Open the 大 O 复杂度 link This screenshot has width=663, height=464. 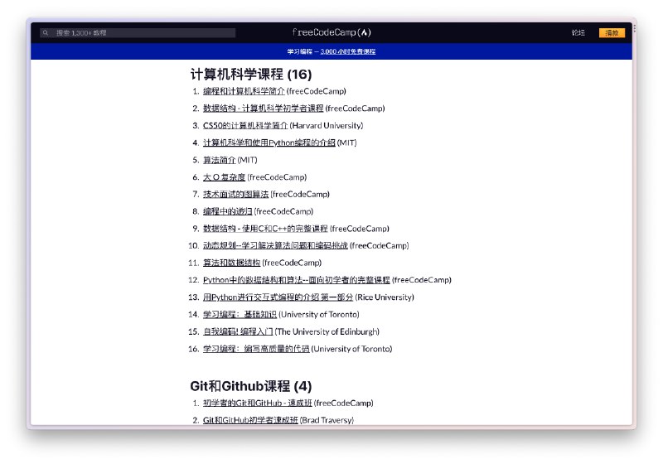pos(224,177)
